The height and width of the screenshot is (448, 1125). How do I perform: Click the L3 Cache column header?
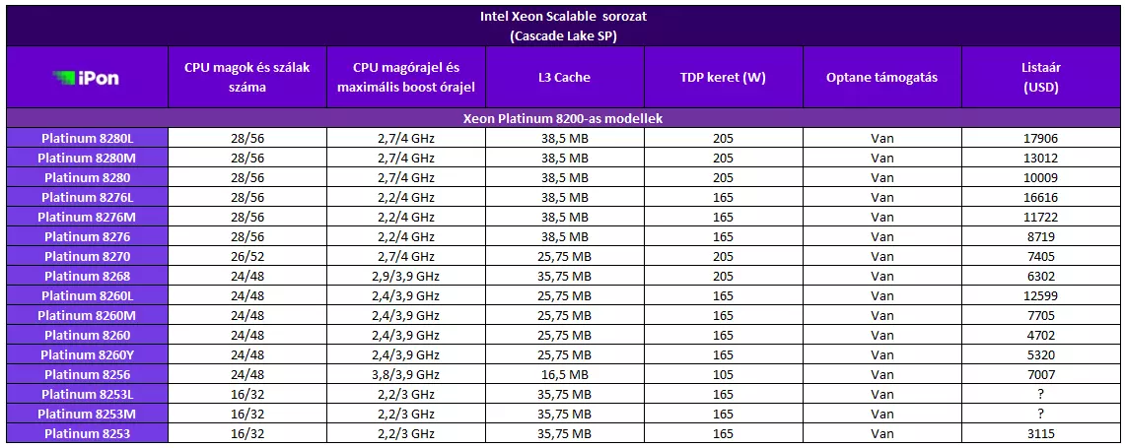coord(565,78)
